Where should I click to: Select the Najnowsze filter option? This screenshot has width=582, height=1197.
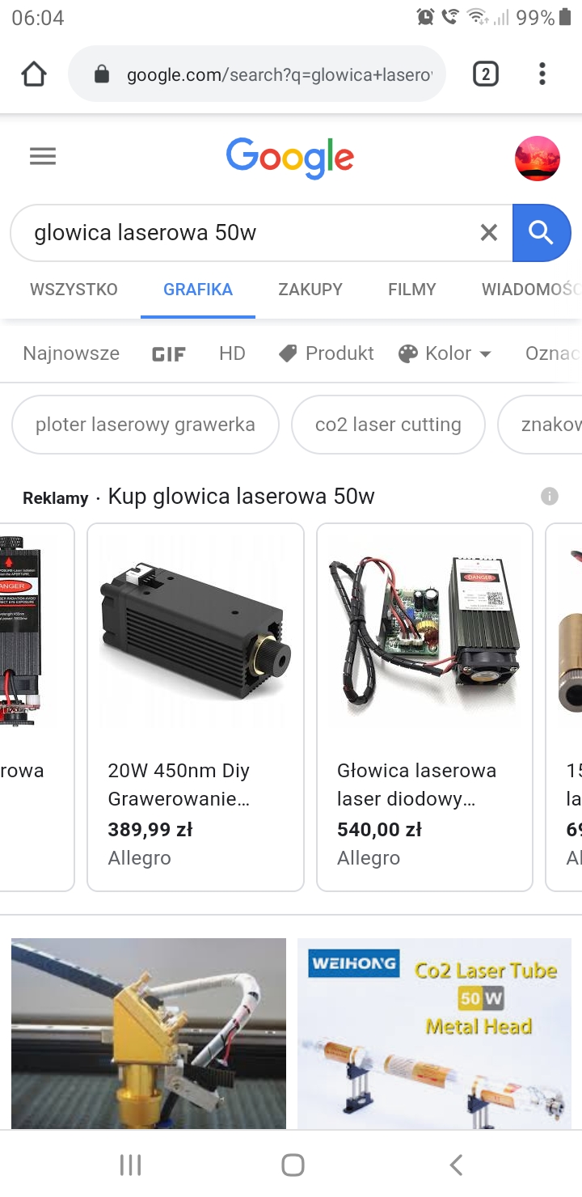[x=71, y=353]
